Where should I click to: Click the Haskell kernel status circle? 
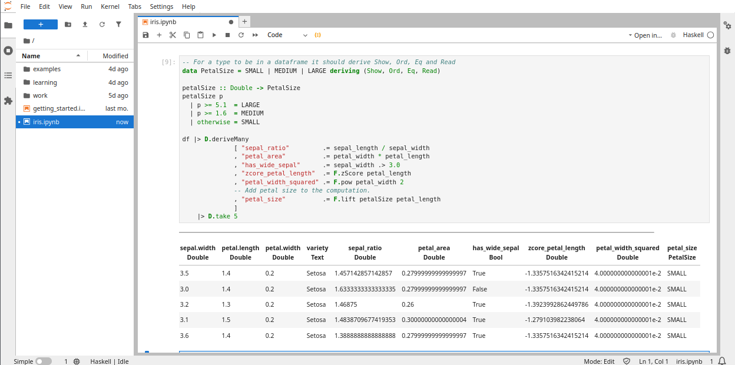click(x=710, y=35)
